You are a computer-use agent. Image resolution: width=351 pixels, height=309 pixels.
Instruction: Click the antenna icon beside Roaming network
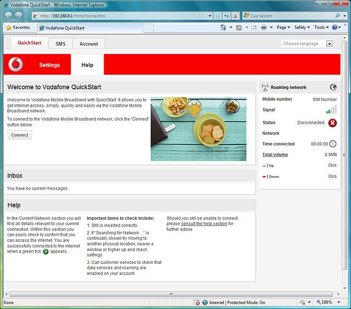coord(265,87)
